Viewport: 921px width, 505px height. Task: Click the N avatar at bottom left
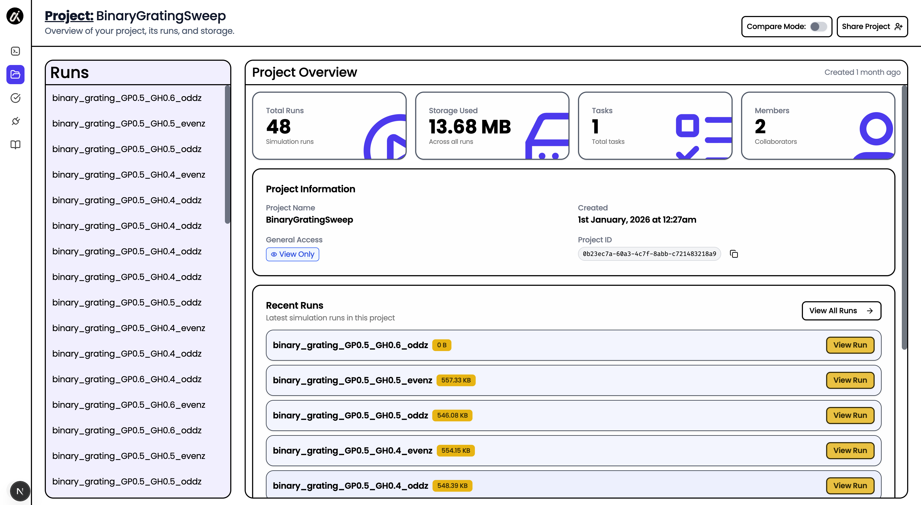pyautogui.click(x=20, y=491)
